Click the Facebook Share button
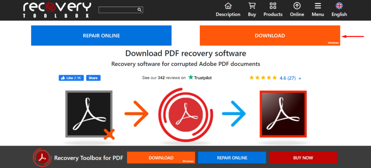Screen dimensions: 371x168 tap(93, 78)
